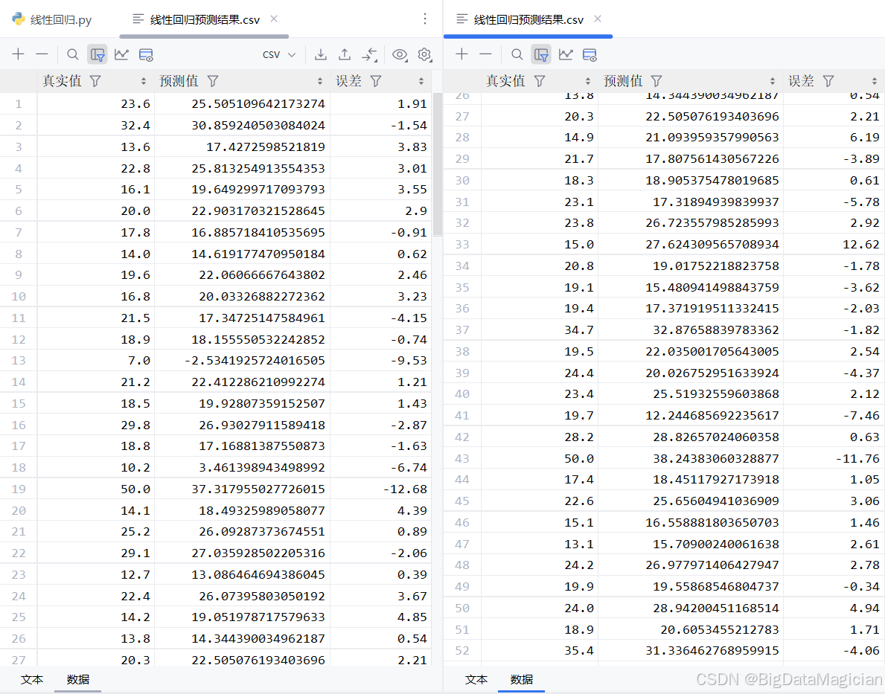This screenshot has height=694, width=885.
Task: Filter 真实值 column in right pane
Action: point(540,81)
